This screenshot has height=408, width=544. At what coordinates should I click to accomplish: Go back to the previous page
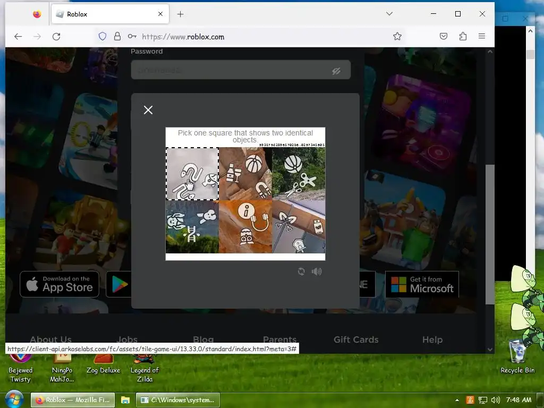click(x=18, y=37)
